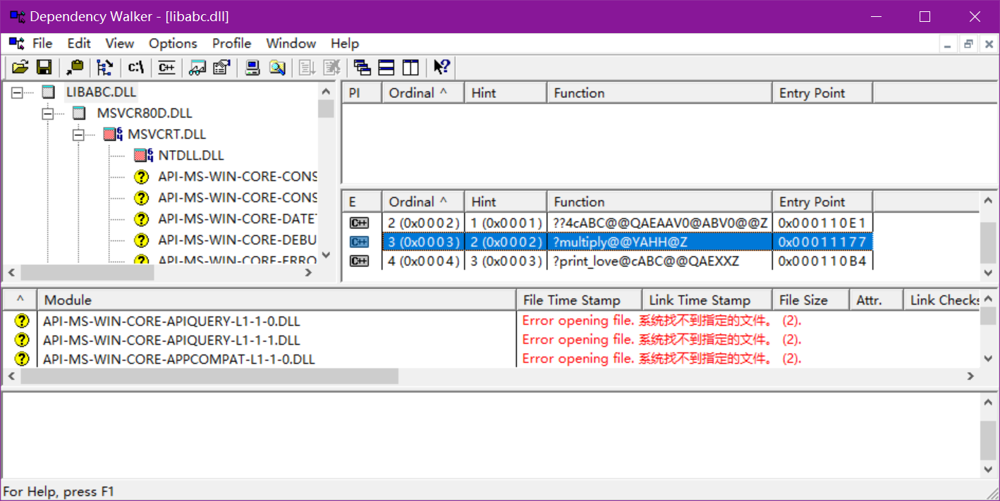1000x501 pixels.
Task: Click the Save toolbar icon
Action: coord(44,67)
